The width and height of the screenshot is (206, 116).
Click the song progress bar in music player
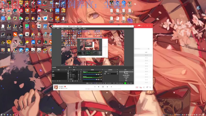(x=103, y=89)
